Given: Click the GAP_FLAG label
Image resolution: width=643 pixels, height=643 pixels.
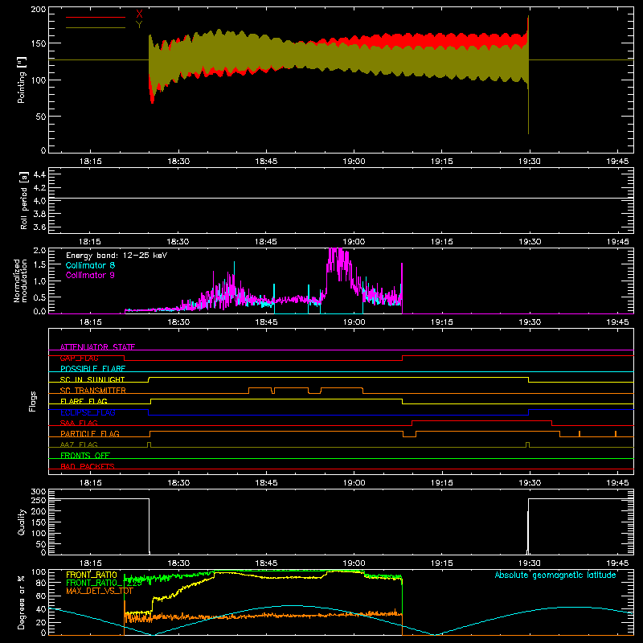Looking at the screenshot, I should (79, 358).
